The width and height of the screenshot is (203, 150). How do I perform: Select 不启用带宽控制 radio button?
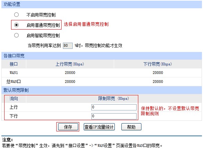[x=16, y=15]
